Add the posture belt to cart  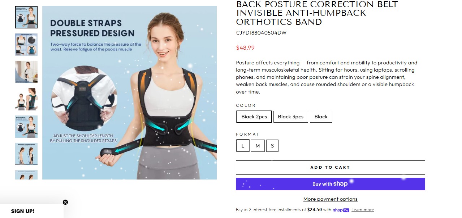[x=331, y=168]
